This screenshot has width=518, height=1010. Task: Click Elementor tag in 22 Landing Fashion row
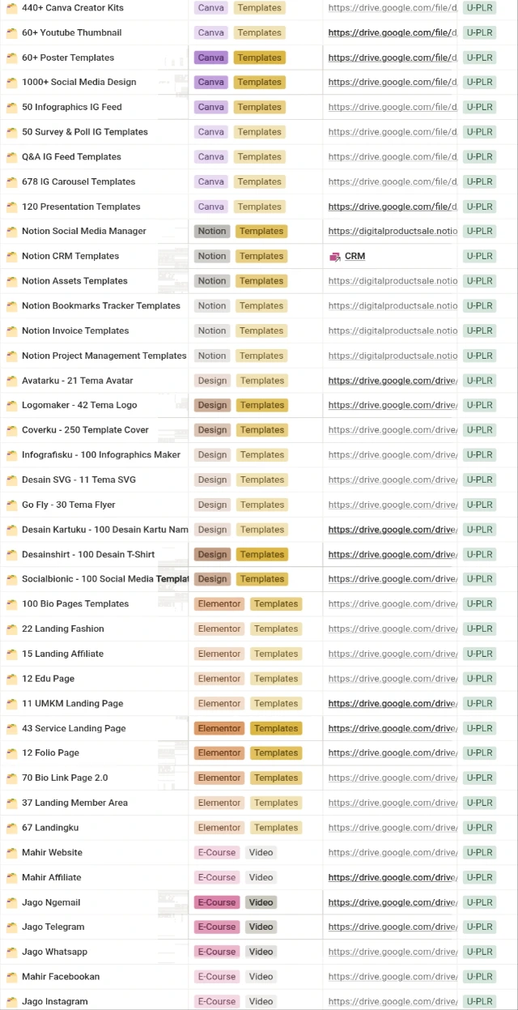(219, 629)
